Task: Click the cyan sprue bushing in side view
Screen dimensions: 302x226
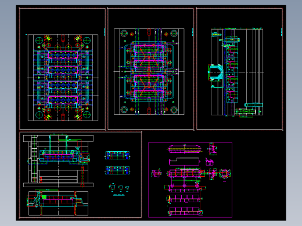Action: click(x=215, y=72)
